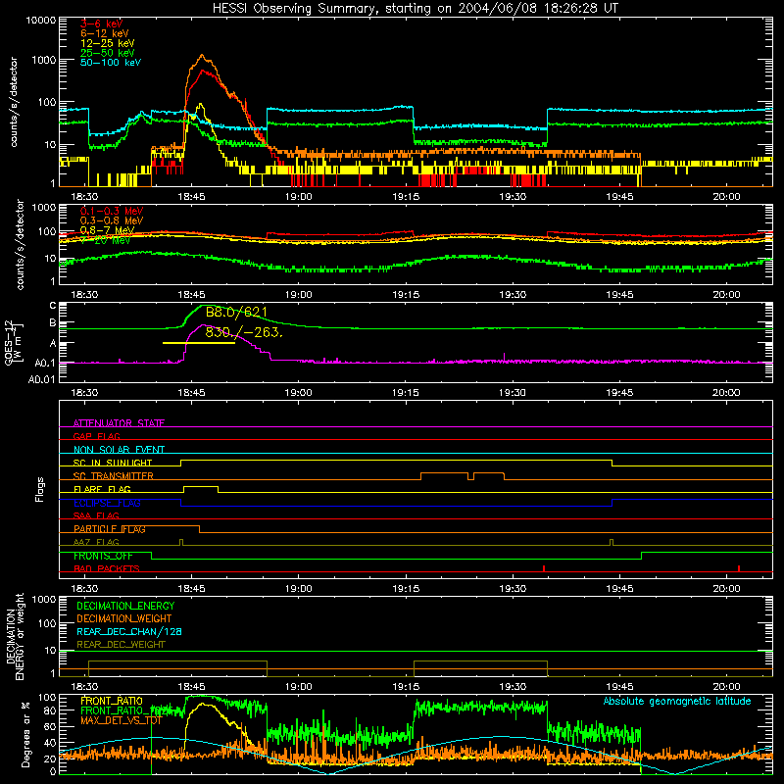Image resolution: width=784 pixels, height=784 pixels.
Task: Click the DECIMATION_ENERGY legend label
Action: pos(125,606)
